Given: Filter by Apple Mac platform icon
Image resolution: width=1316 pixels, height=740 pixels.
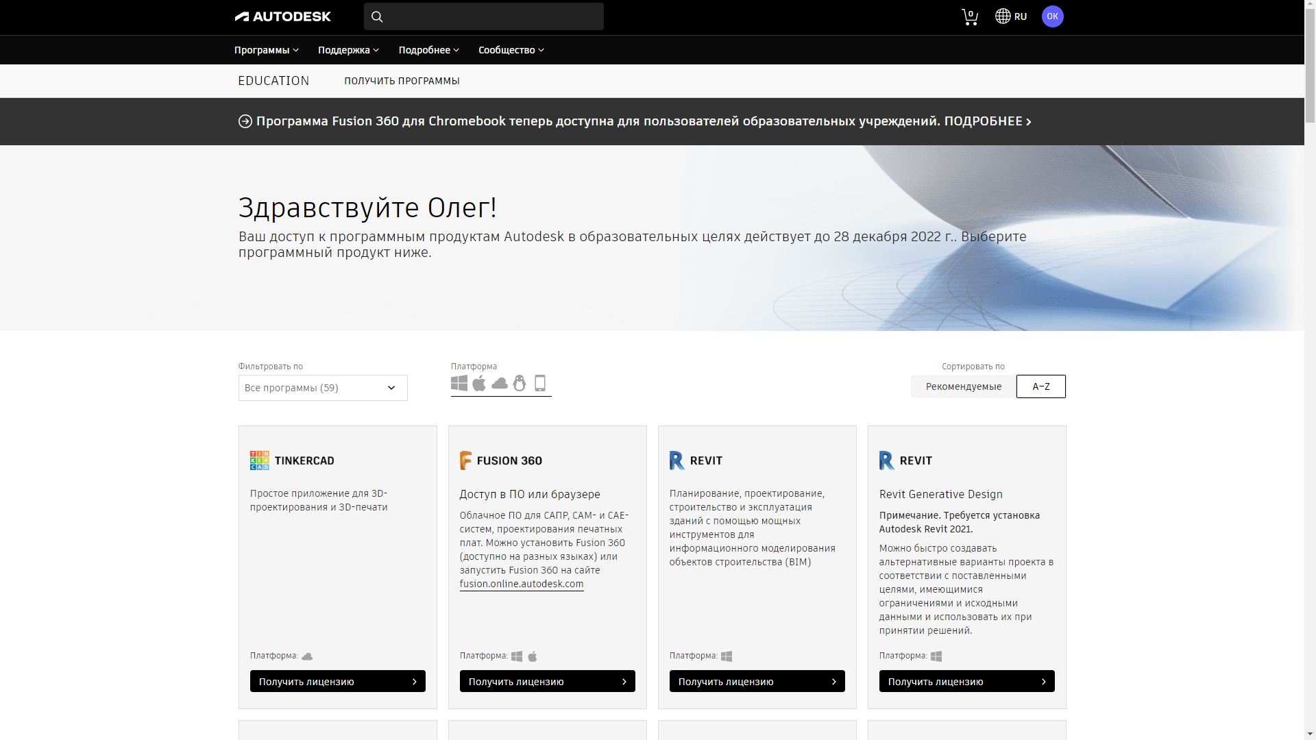Looking at the screenshot, I should 479,384.
